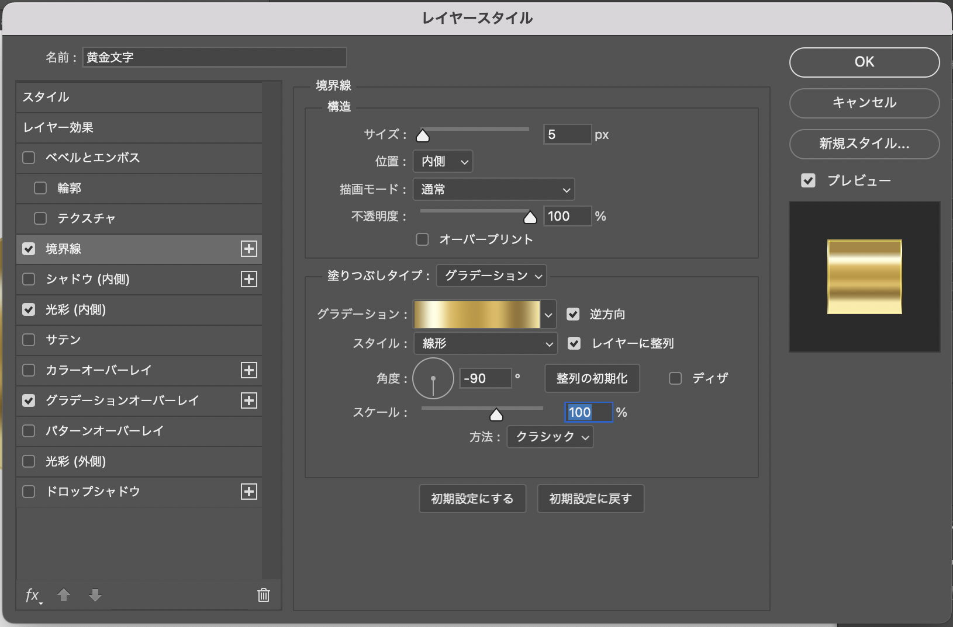Uncheck the 境界線 effect checkbox
This screenshot has height=627, width=953.
29,249
